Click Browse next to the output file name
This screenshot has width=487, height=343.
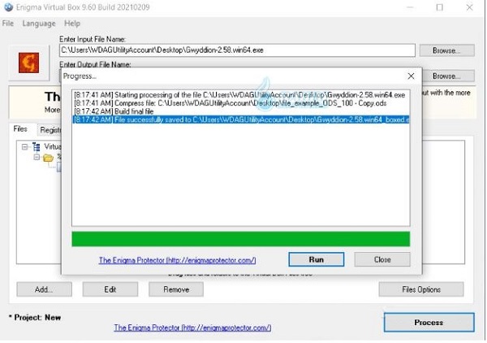click(447, 76)
